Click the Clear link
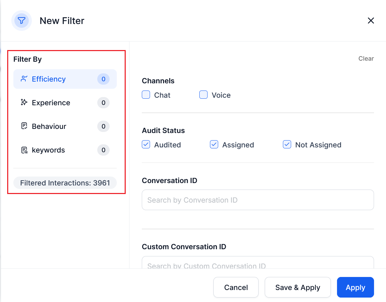This screenshot has height=302, width=386. (366, 59)
